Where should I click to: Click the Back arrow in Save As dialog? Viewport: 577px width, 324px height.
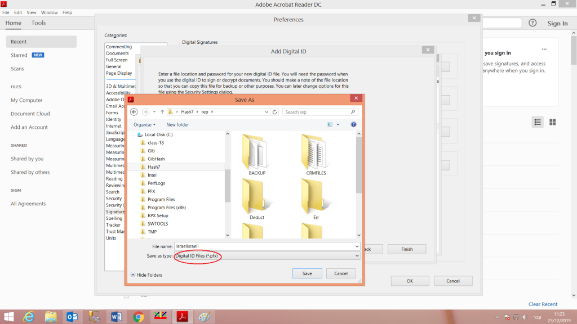pos(134,112)
